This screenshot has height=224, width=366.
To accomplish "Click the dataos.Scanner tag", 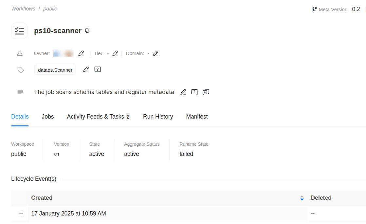I will click(x=55, y=70).
